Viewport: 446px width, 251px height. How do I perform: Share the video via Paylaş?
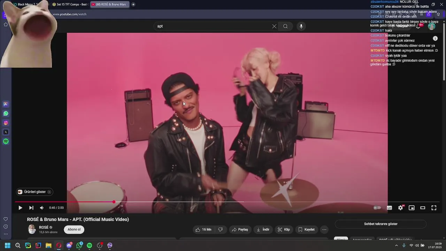(x=240, y=229)
